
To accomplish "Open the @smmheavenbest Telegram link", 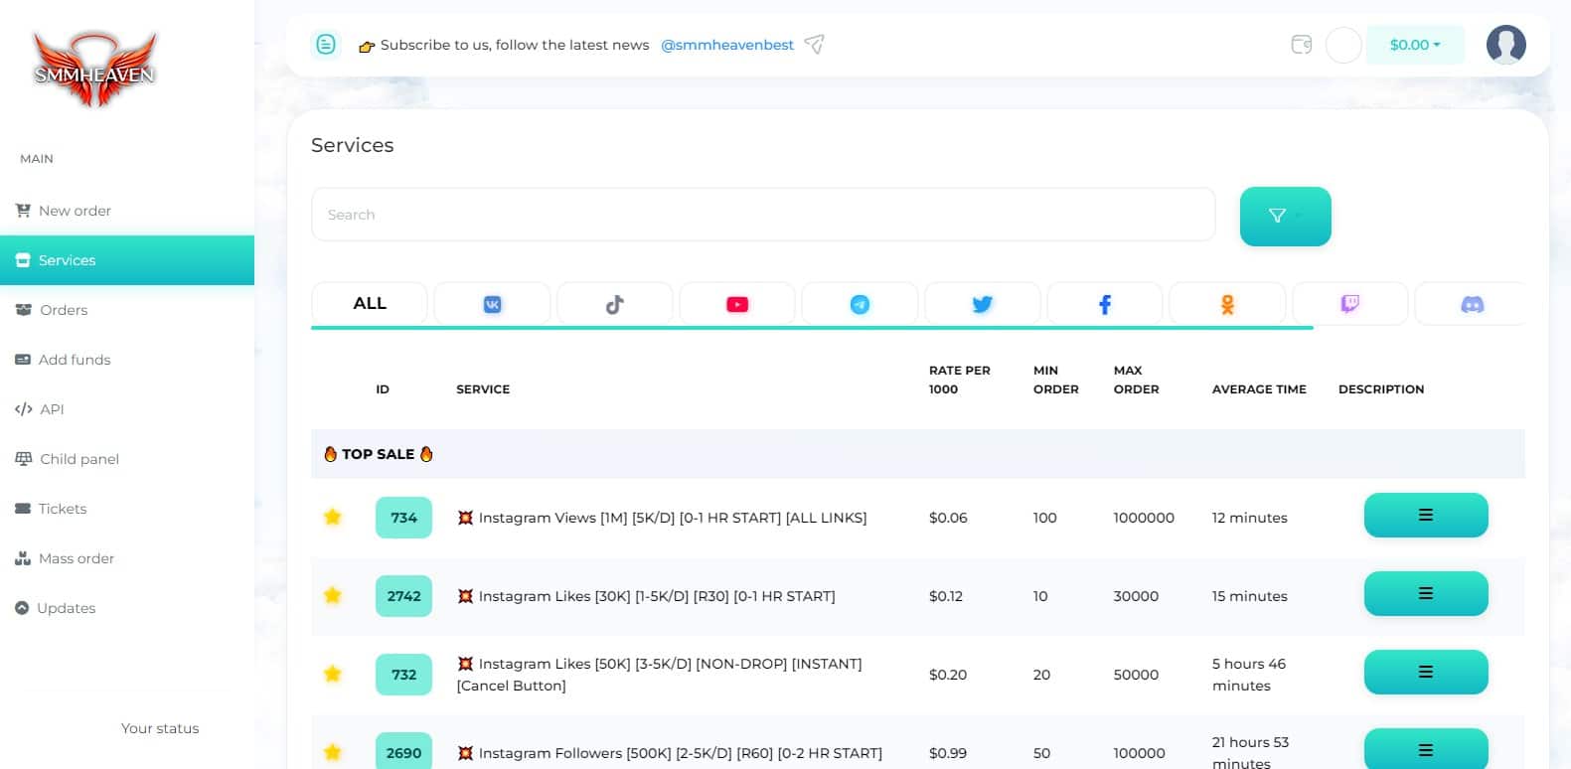I will point(726,45).
